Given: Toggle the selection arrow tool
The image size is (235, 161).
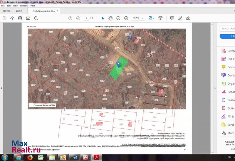Looking at the screenshot, I should [x=103, y=18].
